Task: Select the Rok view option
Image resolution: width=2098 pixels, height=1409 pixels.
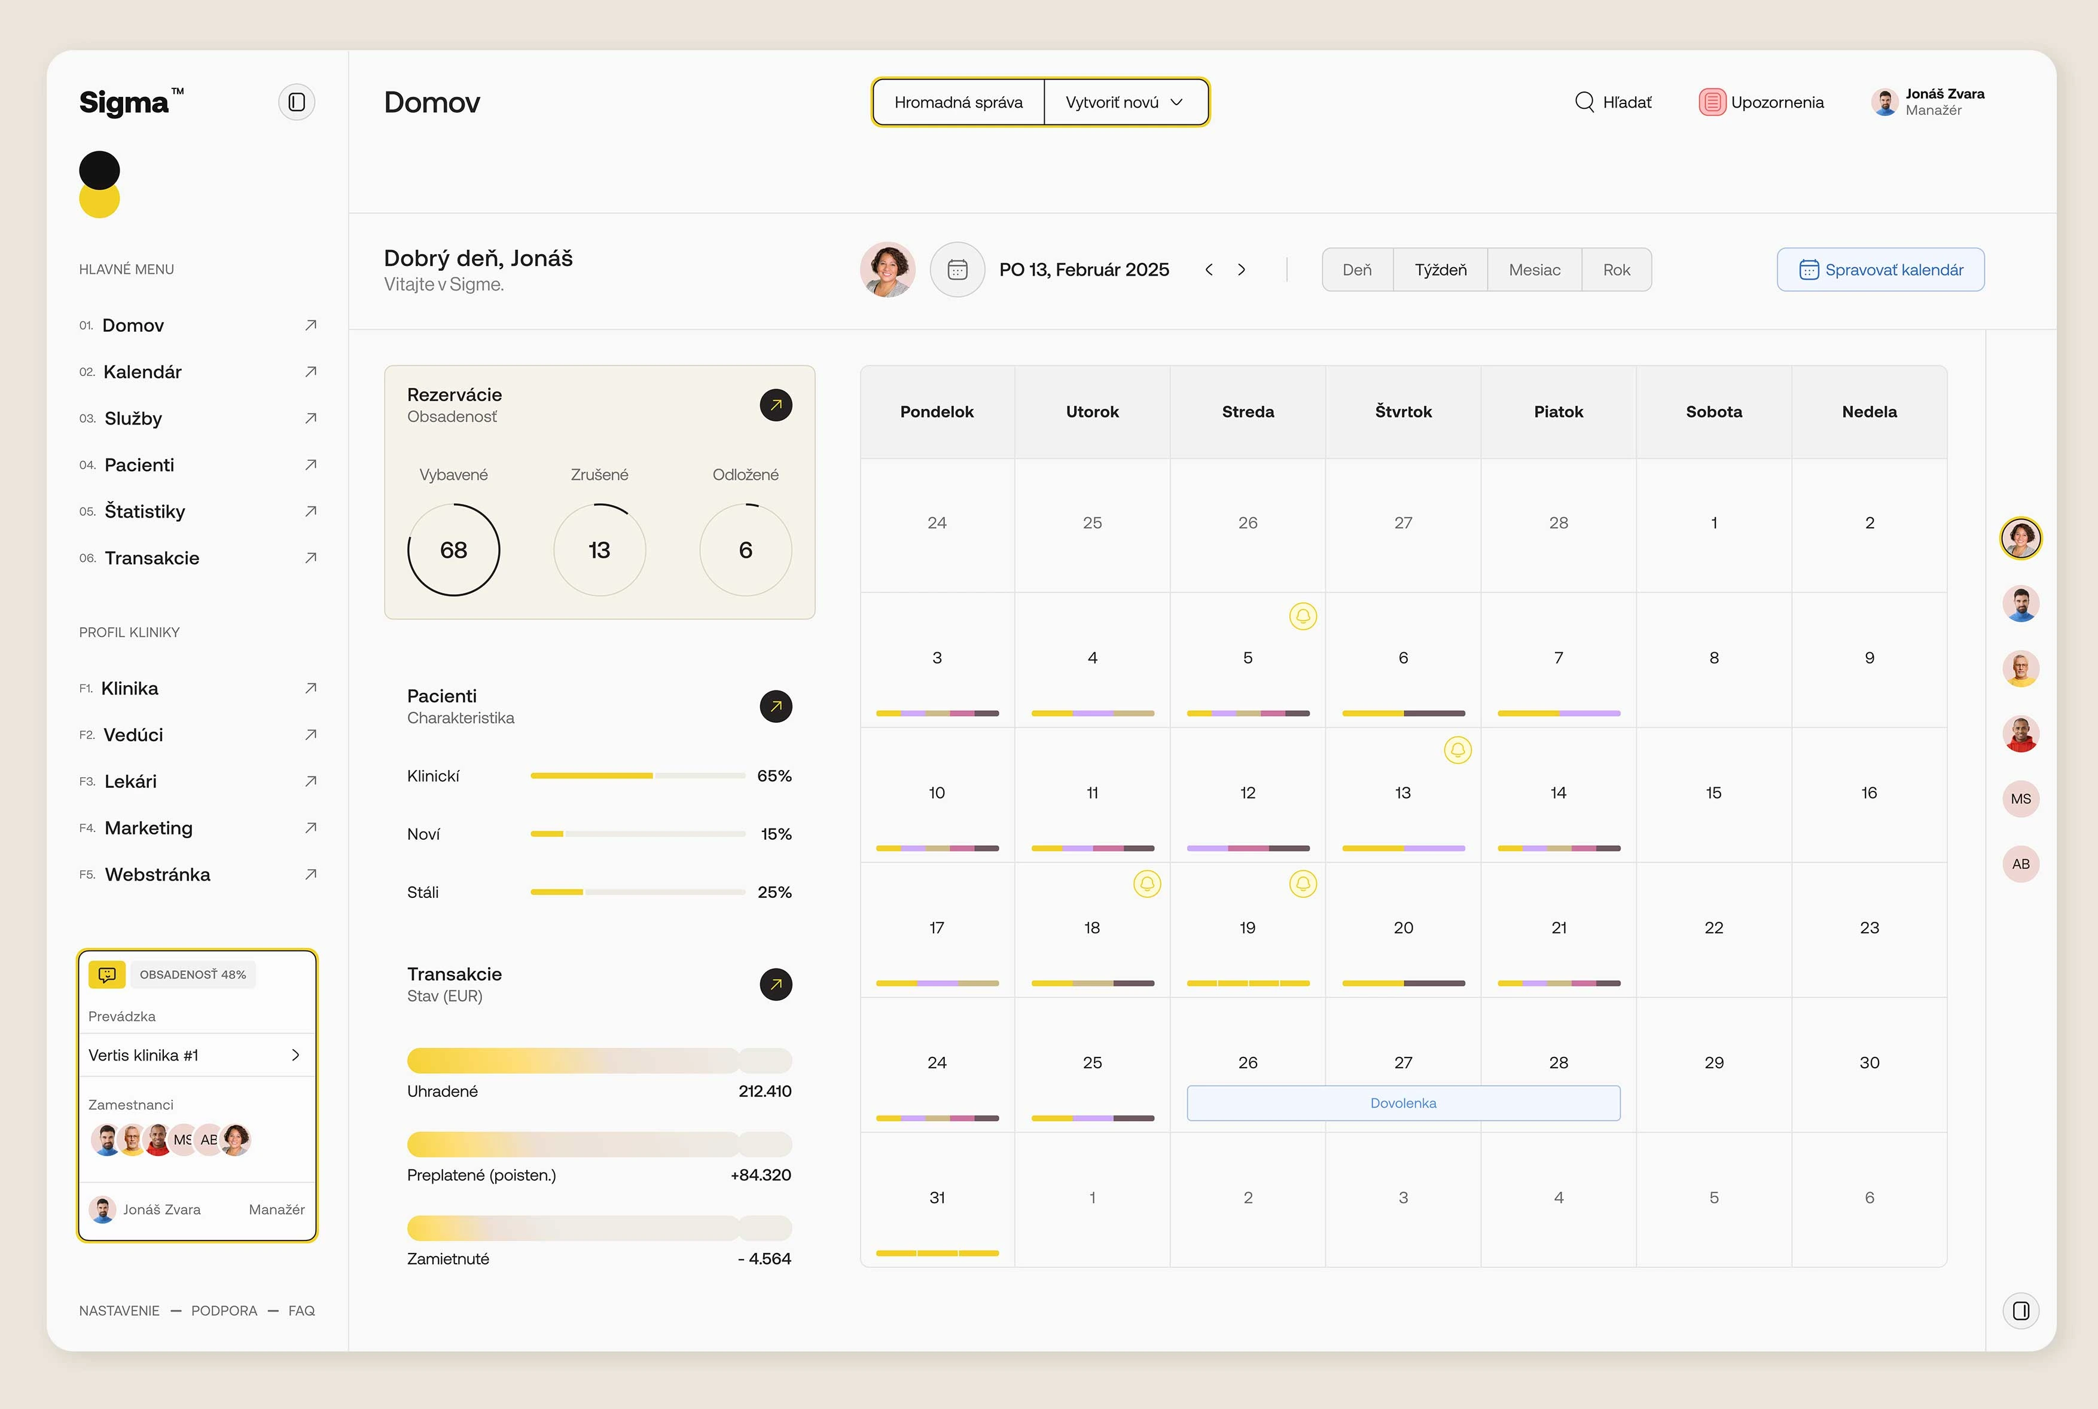Action: (x=1616, y=268)
